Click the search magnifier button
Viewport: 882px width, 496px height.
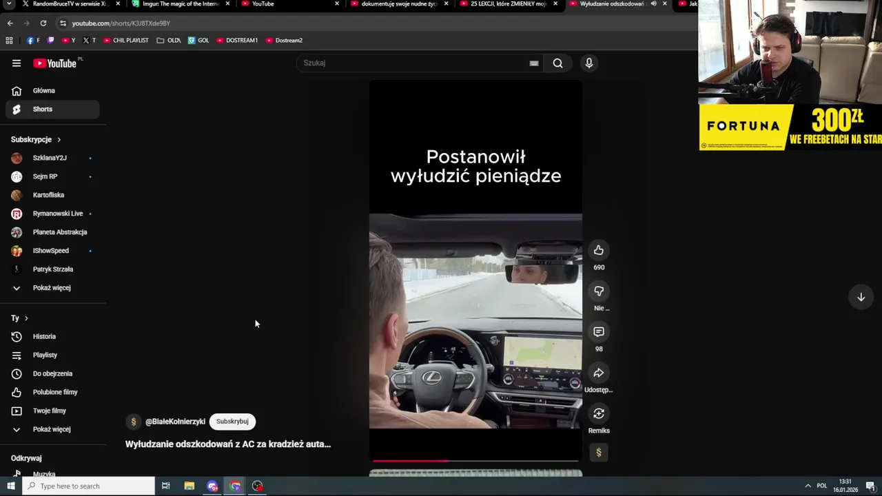click(x=557, y=63)
